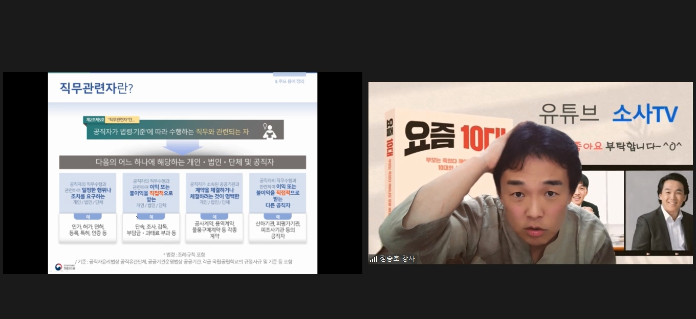The height and width of the screenshot is (319, 696).
Task: Click the card ending with 다른 공직자
Action: click(277, 193)
